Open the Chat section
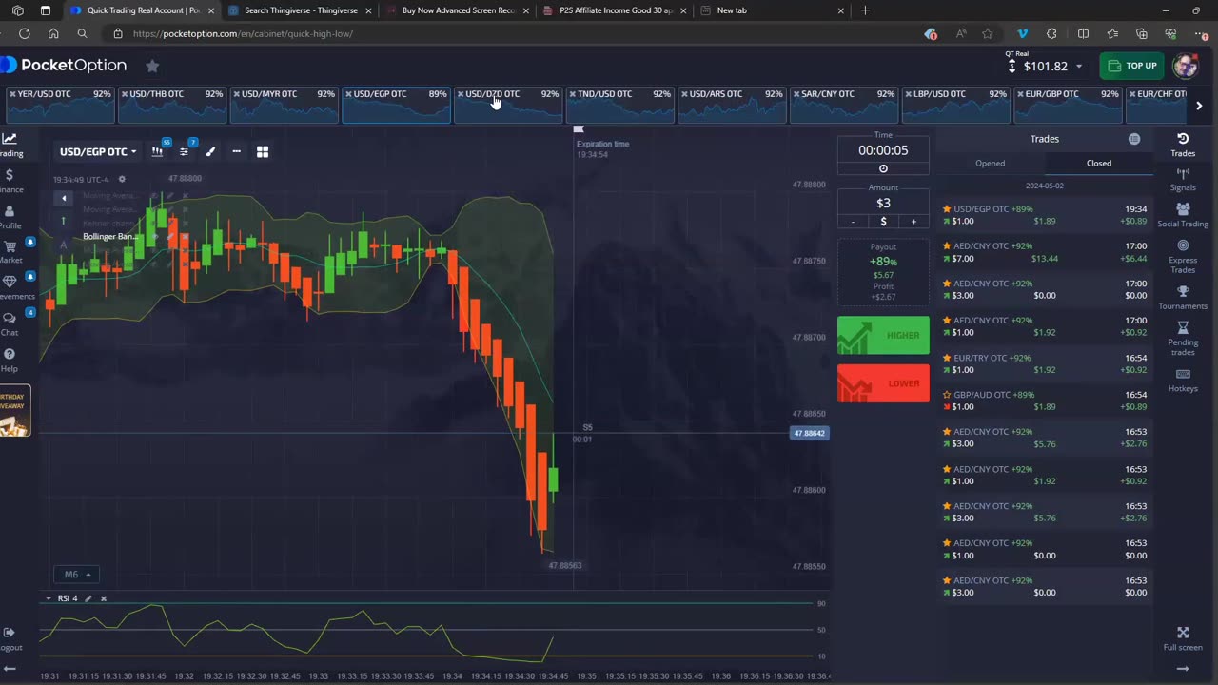Viewport: 1218px width, 685px height. coord(10,323)
